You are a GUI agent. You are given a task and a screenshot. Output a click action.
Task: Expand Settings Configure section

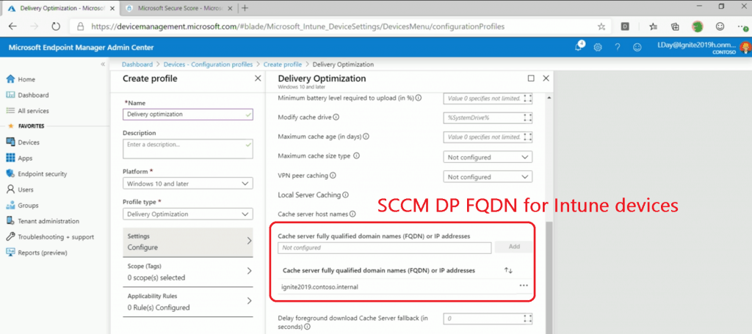click(x=187, y=242)
